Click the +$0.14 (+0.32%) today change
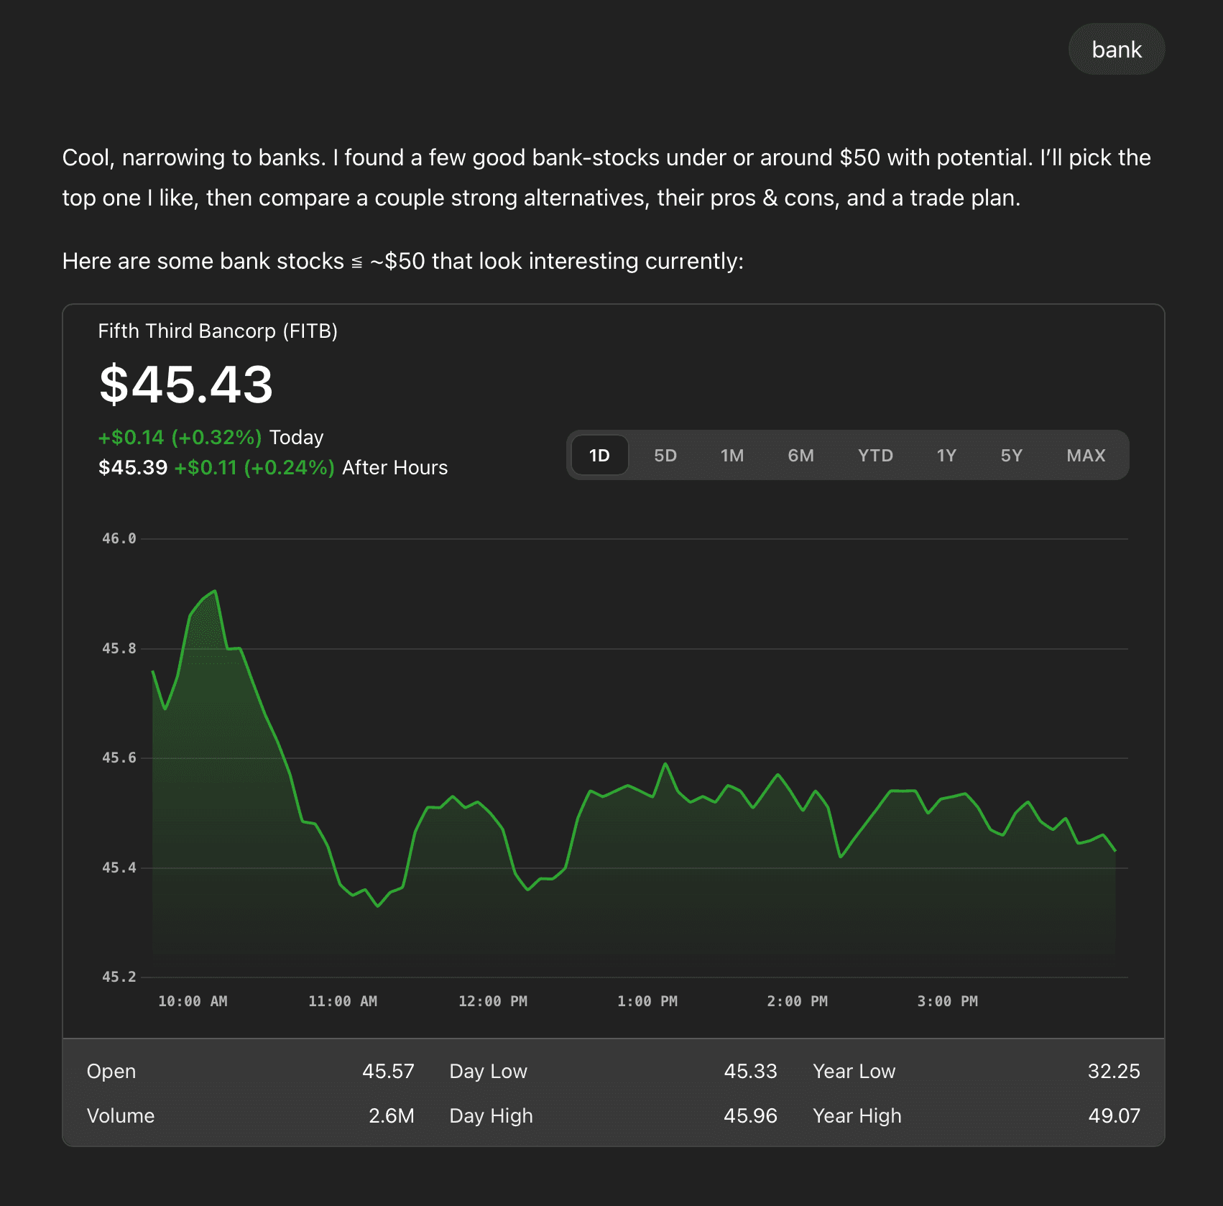The width and height of the screenshot is (1223, 1206). (180, 437)
